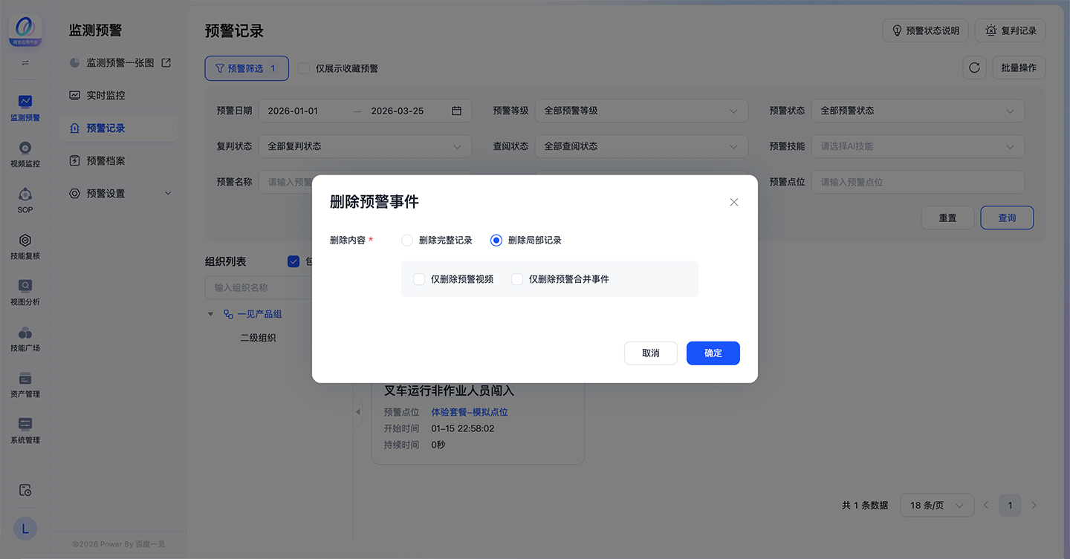Open 监测预警一张图 menu item

[119, 63]
